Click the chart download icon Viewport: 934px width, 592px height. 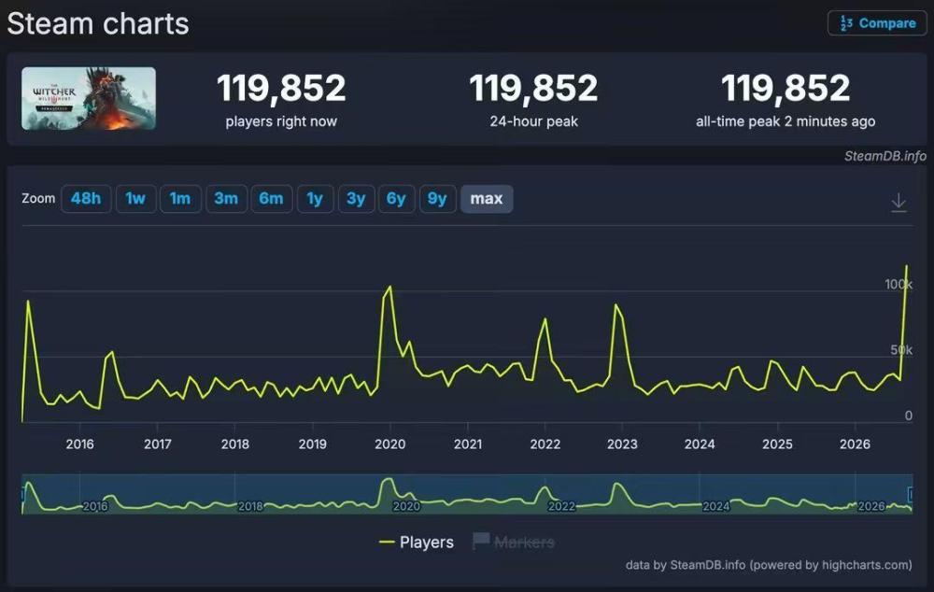point(899,203)
